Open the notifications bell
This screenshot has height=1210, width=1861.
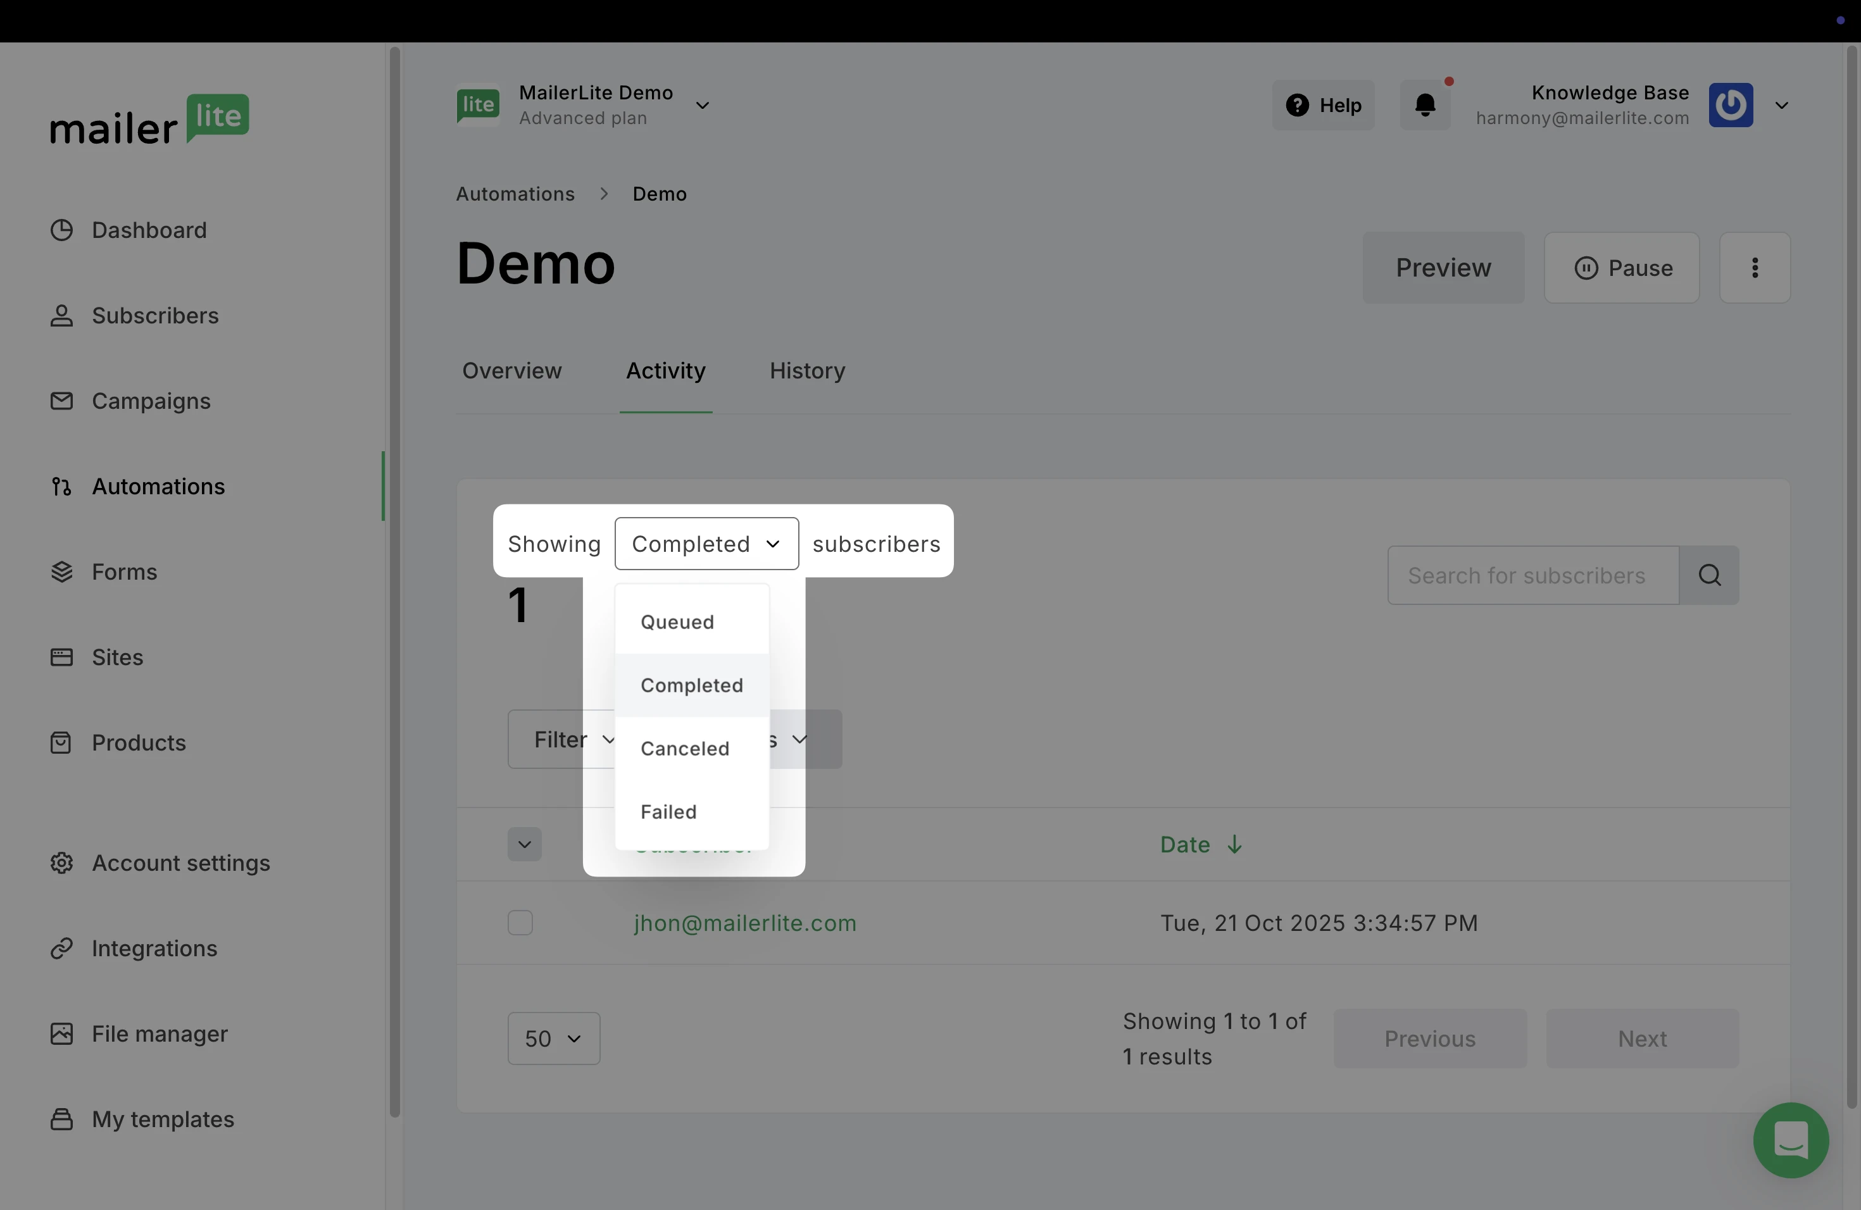point(1425,105)
